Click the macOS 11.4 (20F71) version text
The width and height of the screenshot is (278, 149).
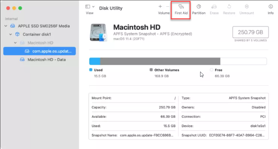click(129, 39)
